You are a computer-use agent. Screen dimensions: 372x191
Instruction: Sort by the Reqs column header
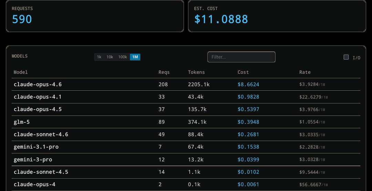pyautogui.click(x=164, y=72)
